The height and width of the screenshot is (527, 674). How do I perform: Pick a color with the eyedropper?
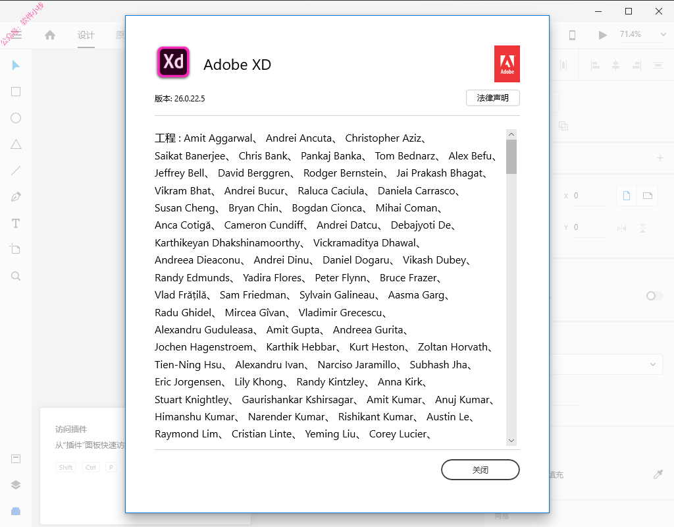[658, 474]
